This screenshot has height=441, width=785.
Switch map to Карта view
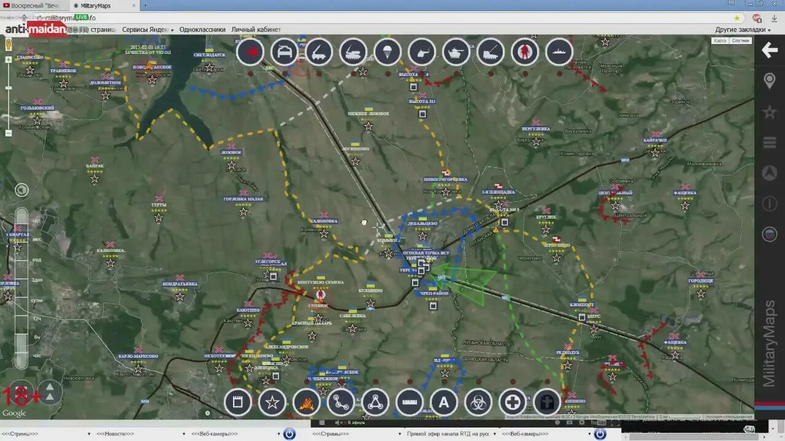click(720, 40)
